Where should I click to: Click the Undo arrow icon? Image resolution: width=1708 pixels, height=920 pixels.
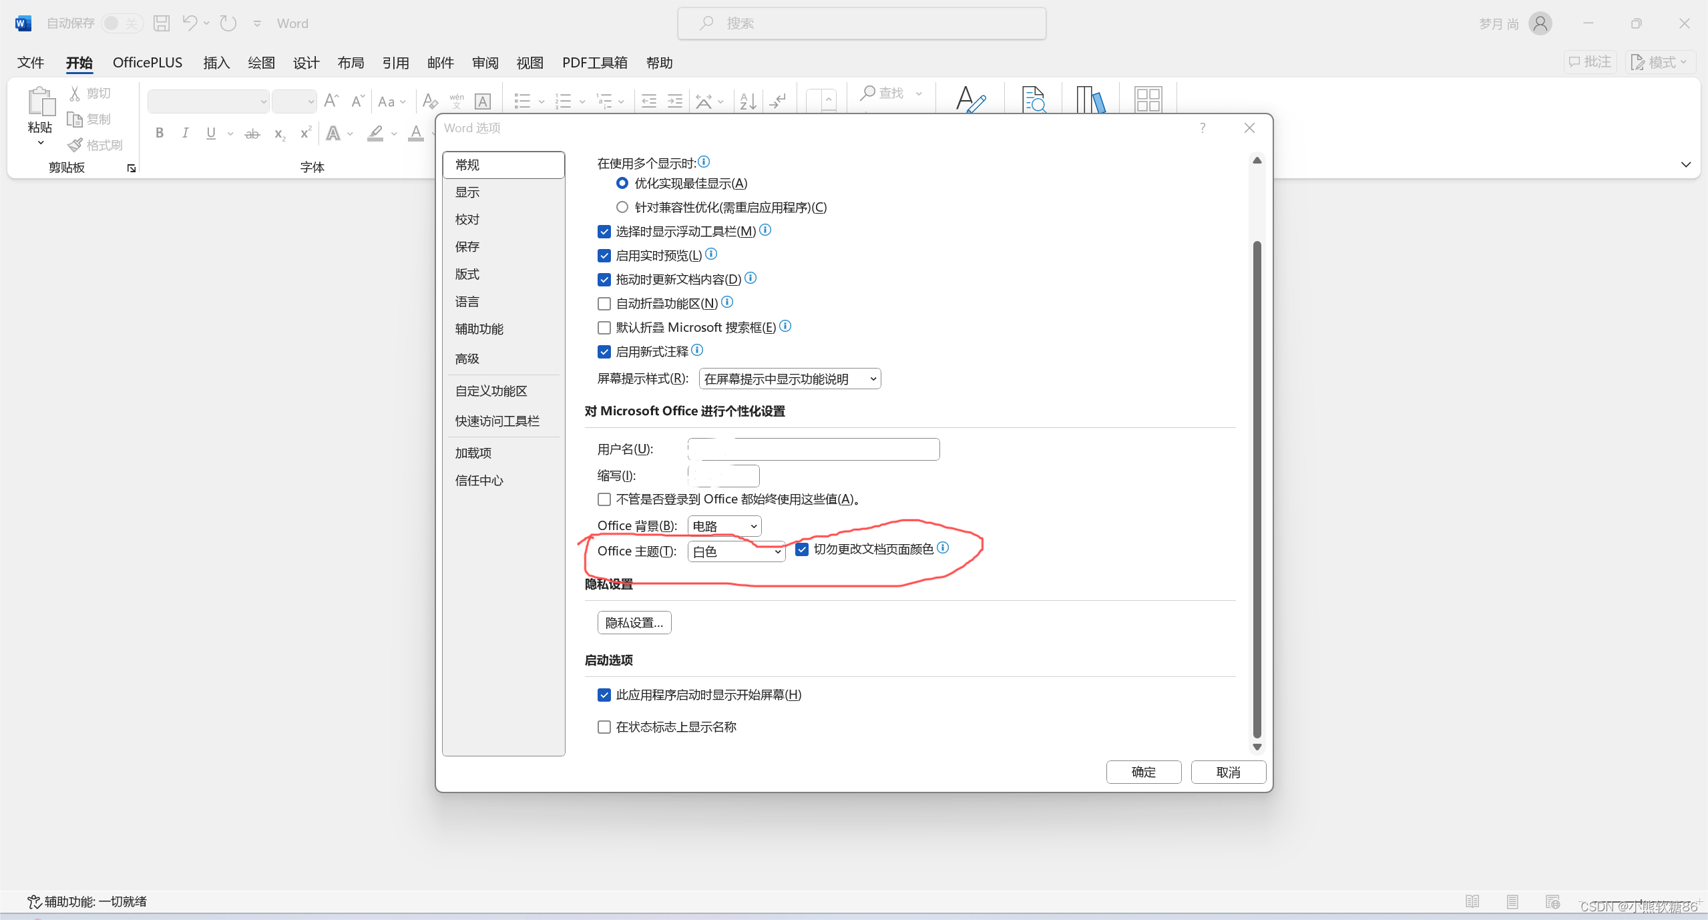(190, 23)
